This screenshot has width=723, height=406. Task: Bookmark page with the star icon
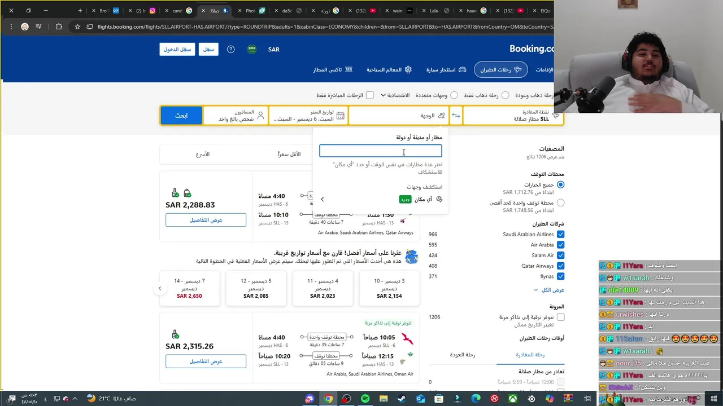(77, 27)
